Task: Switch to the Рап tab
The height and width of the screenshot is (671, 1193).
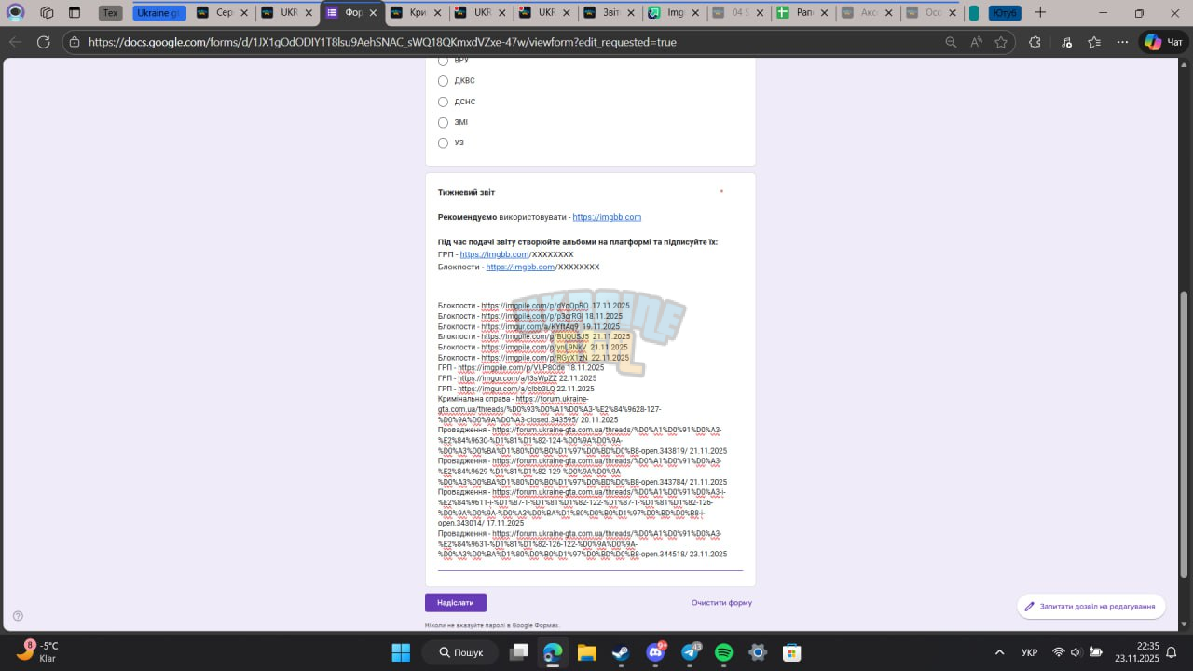Action: (x=802, y=13)
